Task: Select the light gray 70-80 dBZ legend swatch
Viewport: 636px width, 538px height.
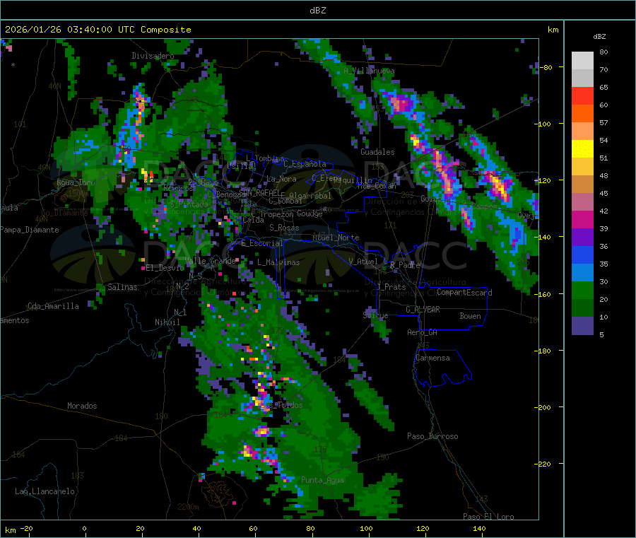Action: [582, 61]
